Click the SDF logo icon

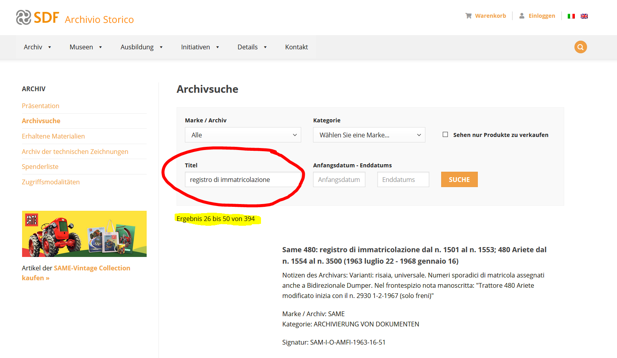click(24, 17)
